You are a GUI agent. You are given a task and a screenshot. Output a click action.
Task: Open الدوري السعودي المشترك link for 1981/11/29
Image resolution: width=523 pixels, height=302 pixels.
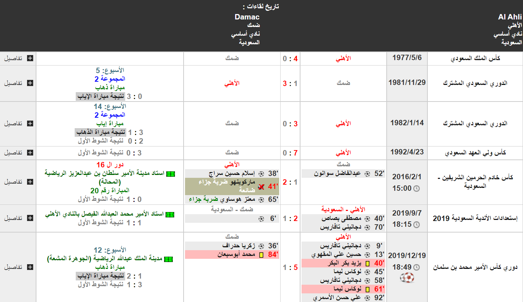click(x=475, y=83)
